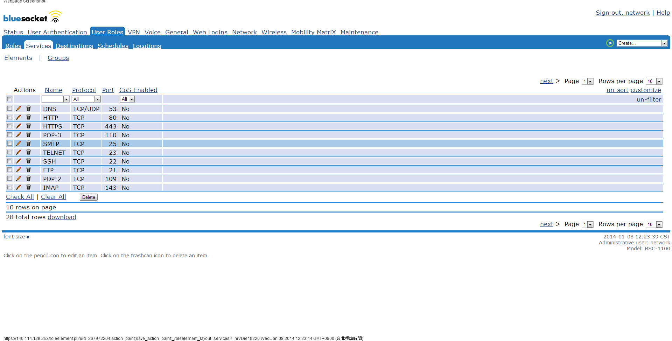
Task: Sort the table by the Port column
Action: [x=108, y=90]
